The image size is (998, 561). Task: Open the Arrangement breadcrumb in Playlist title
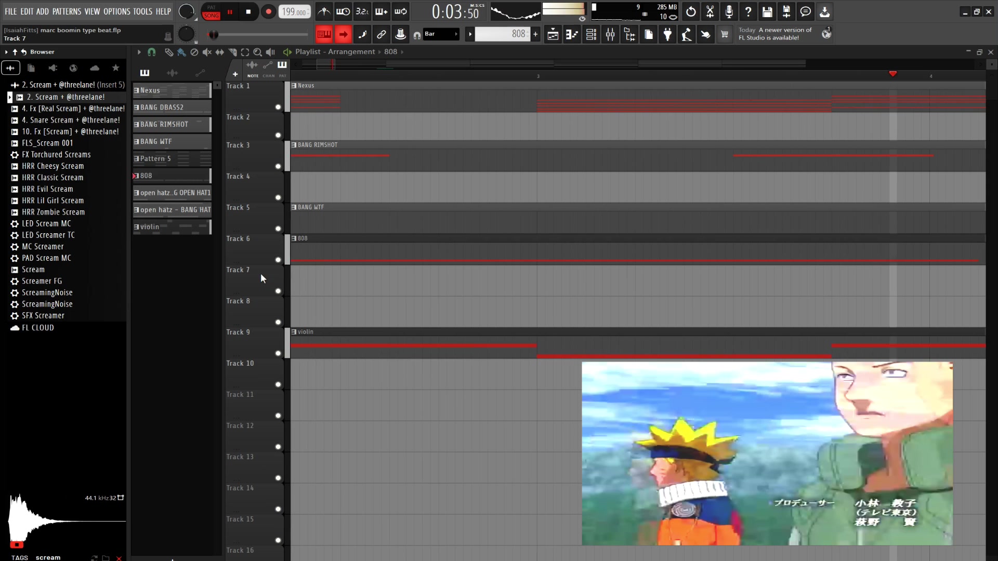[351, 52]
